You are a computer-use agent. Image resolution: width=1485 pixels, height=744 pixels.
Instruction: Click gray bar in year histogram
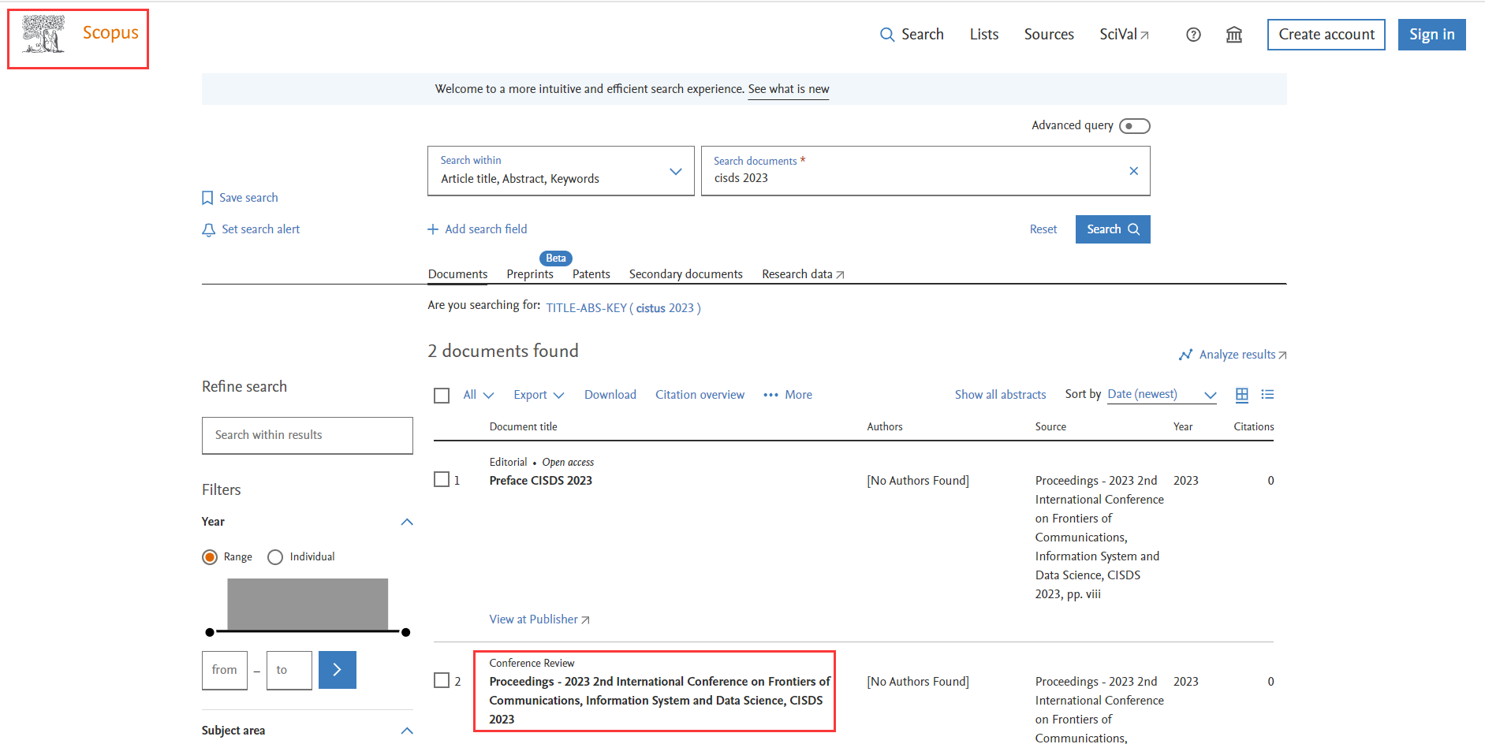308,604
